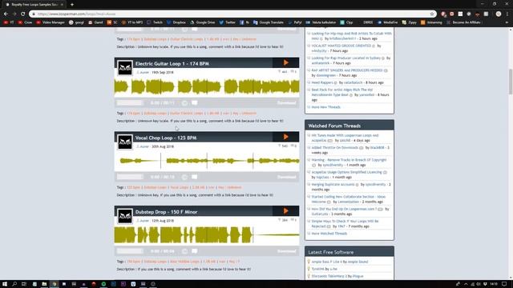This screenshot has width=513, height=288.
Task: Open the Windows Start menu
Action: coord(5,284)
